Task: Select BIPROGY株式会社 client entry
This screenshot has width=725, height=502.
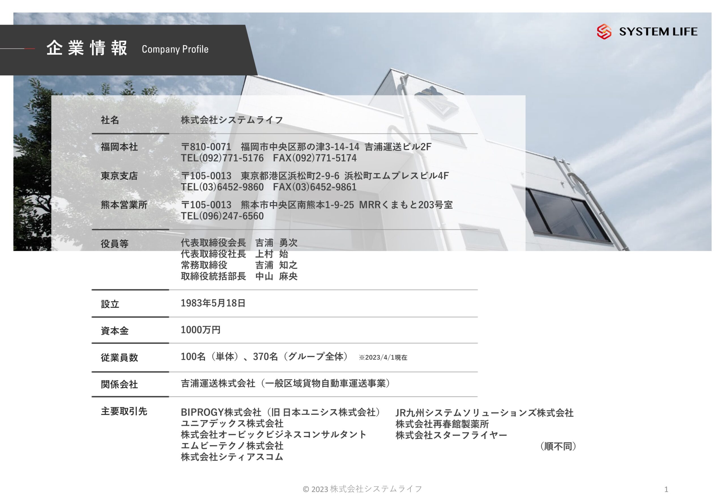Action: click(x=281, y=412)
